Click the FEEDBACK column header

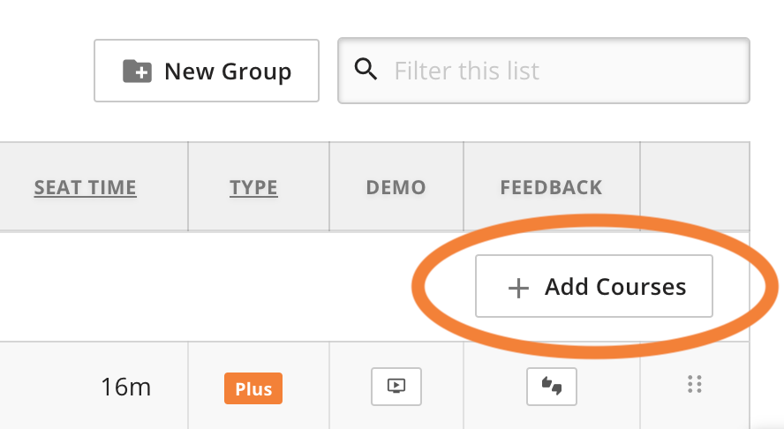click(552, 187)
